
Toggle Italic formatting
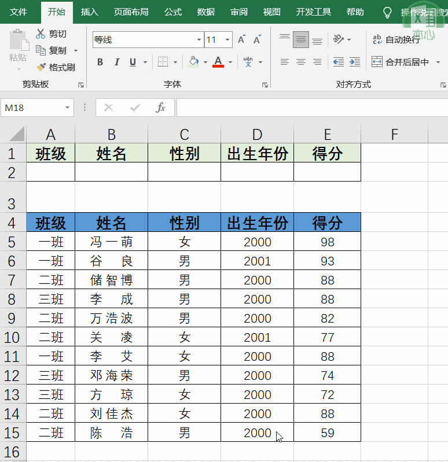click(117, 62)
